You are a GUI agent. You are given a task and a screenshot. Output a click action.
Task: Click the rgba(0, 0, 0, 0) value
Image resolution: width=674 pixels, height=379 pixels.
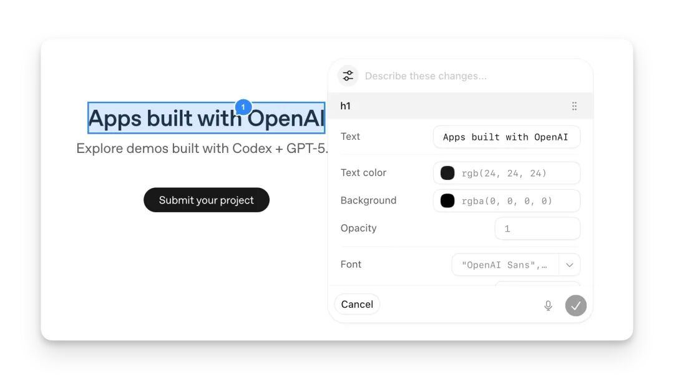click(x=507, y=201)
